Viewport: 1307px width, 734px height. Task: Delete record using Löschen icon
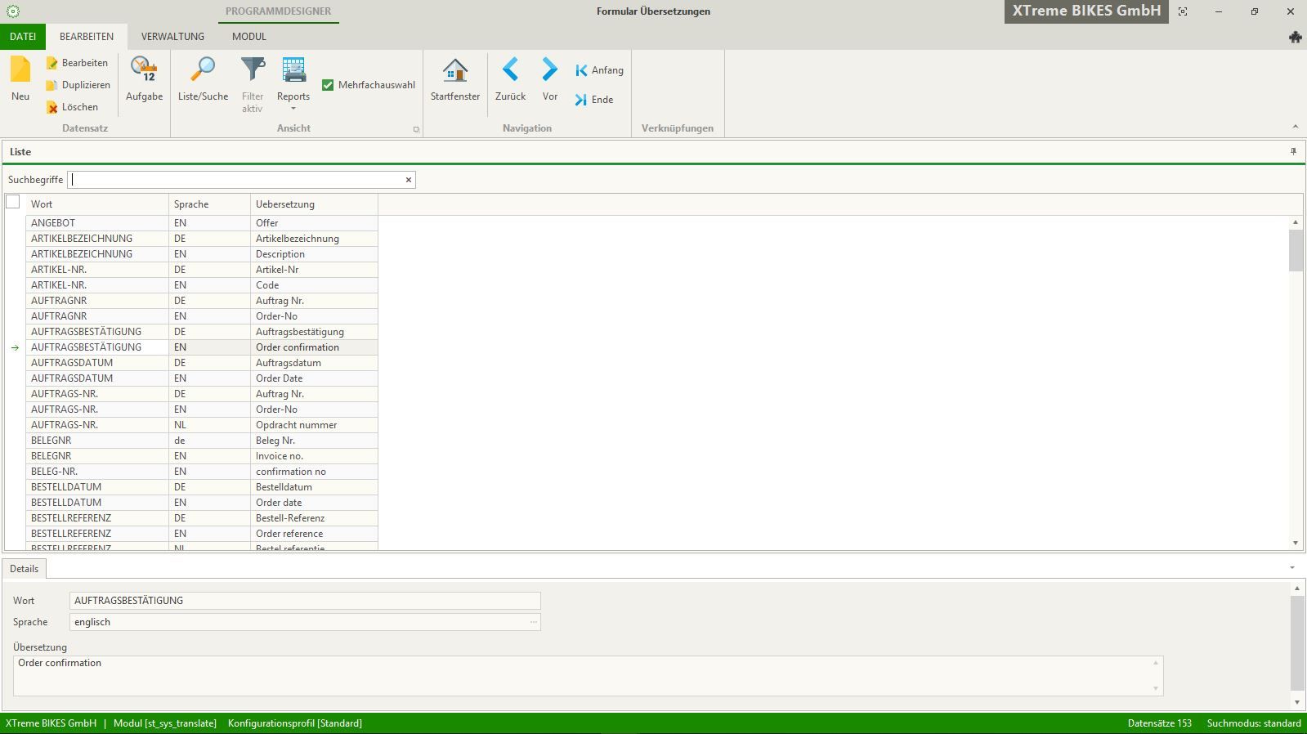point(52,107)
